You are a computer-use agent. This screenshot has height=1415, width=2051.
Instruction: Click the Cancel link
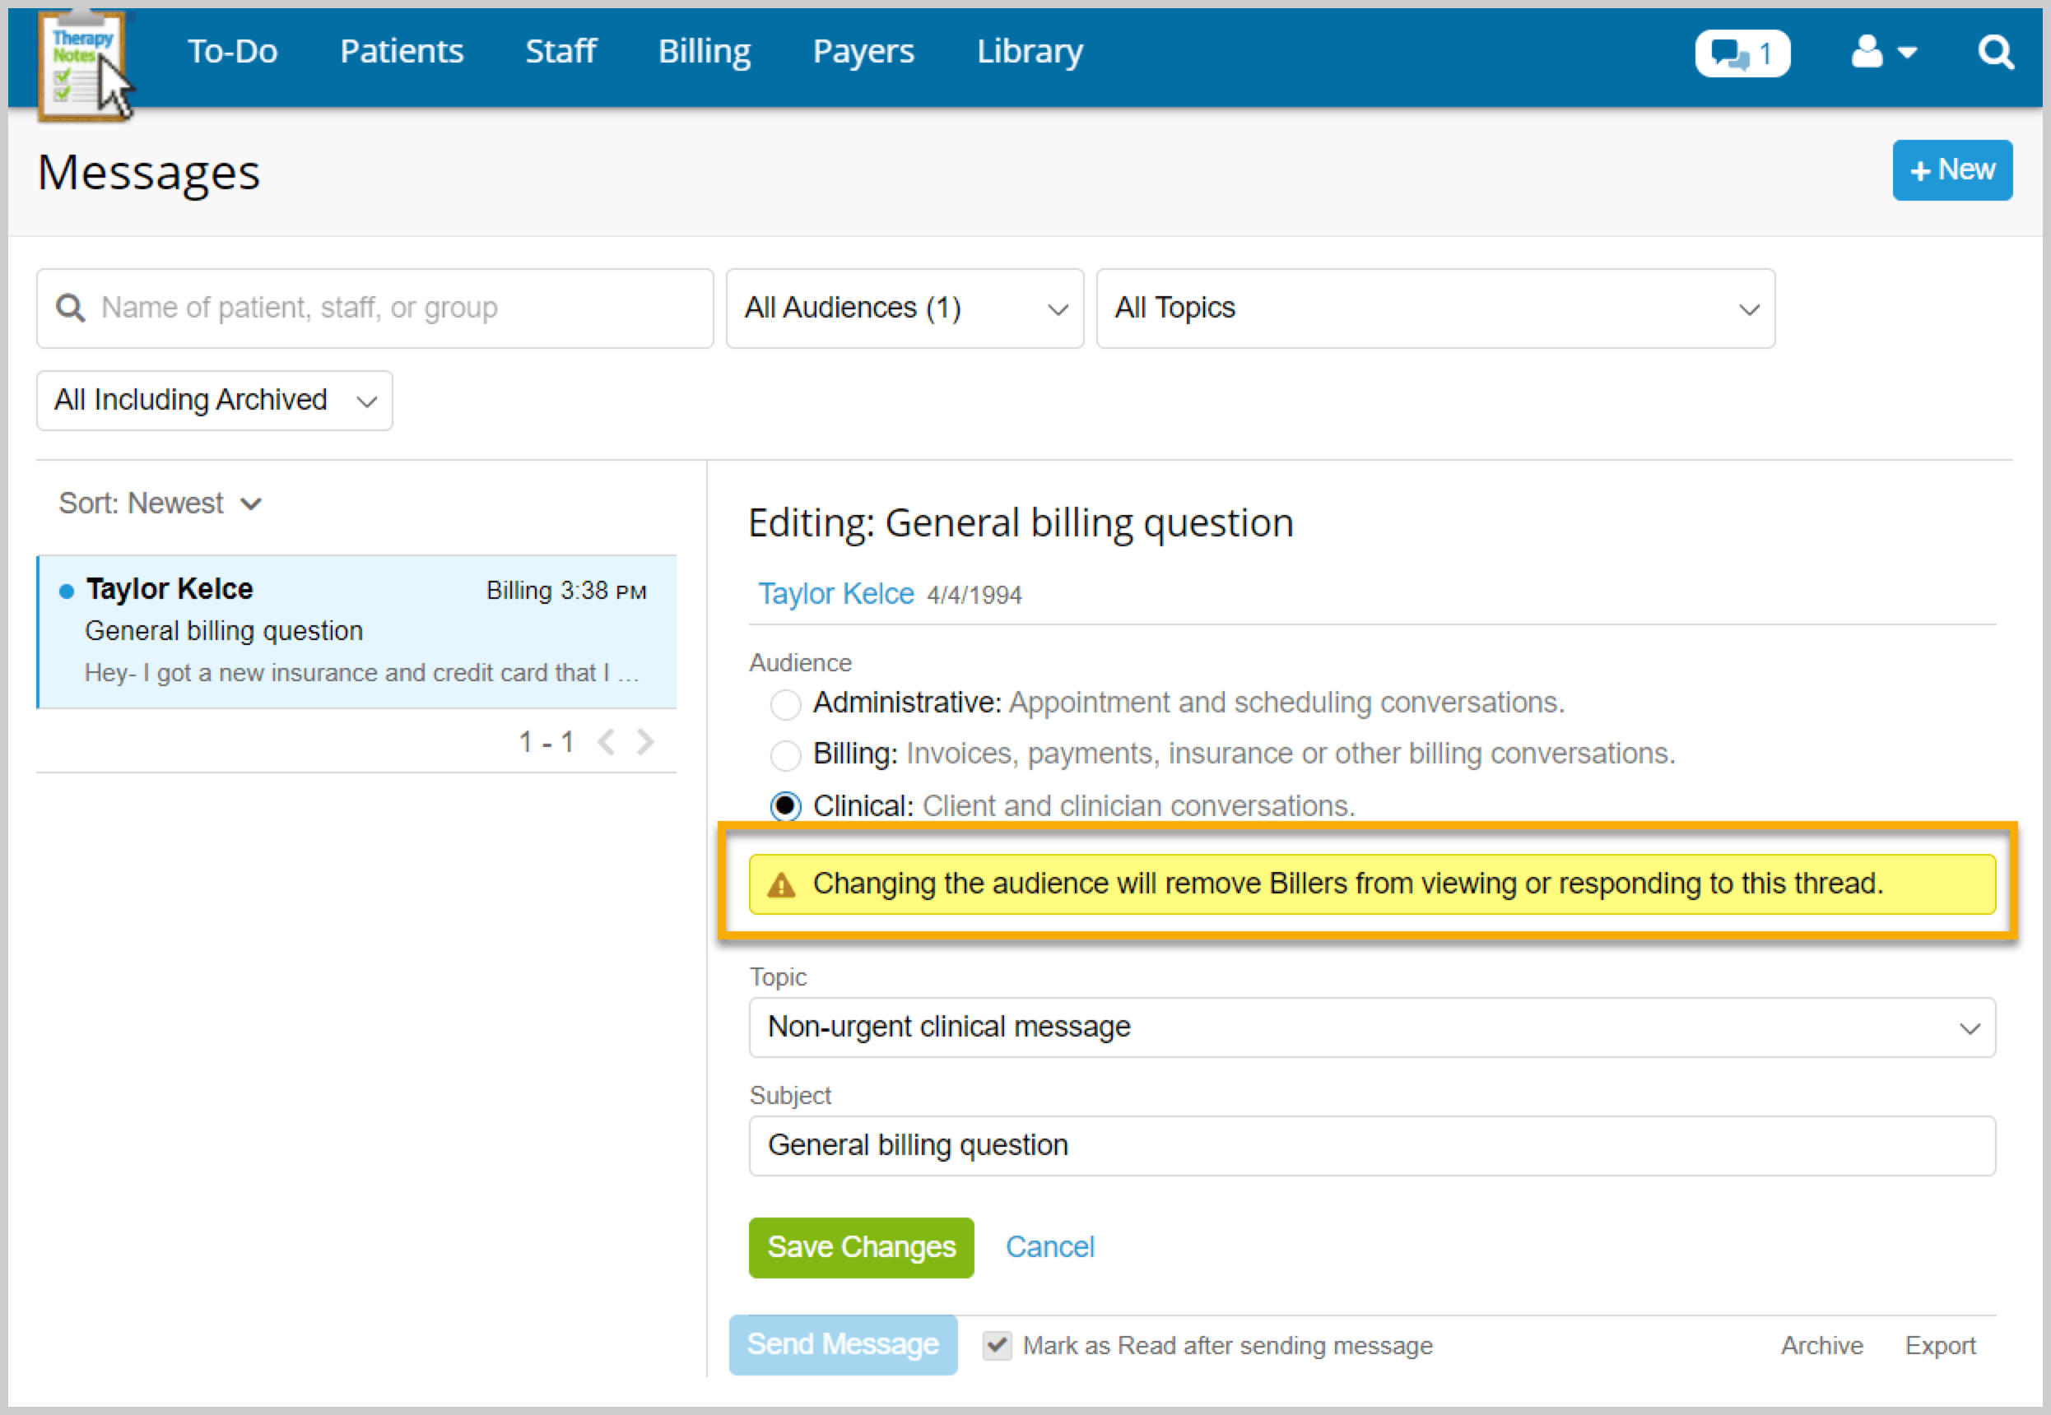(1050, 1246)
